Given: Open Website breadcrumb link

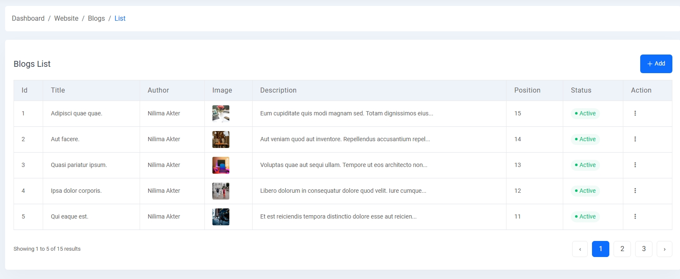Looking at the screenshot, I should pyautogui.click(x=66, y=19).
